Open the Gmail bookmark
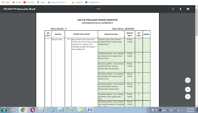This screenshot has width=198, height=113. [x=16, y=2]
